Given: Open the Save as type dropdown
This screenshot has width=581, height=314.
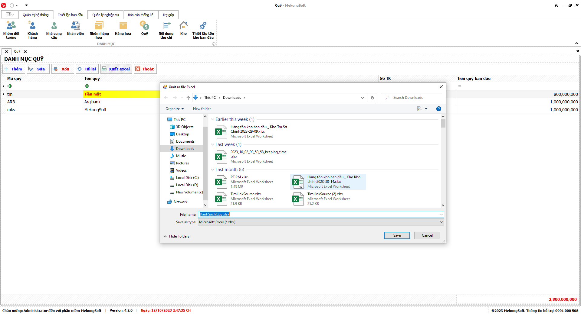Looking at the screenshot, I should click(x=321, y=222).
